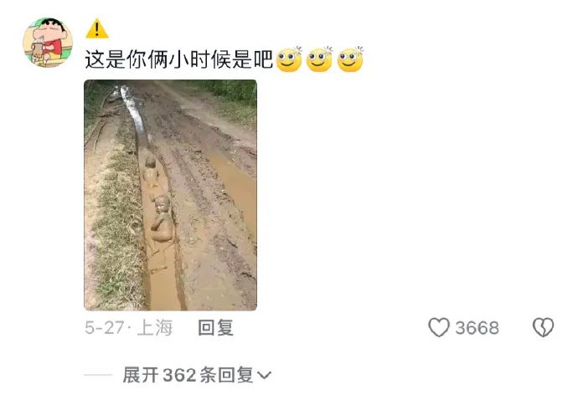Click the 上海 location label
This screenshot has height=395, width=578.
154,327
